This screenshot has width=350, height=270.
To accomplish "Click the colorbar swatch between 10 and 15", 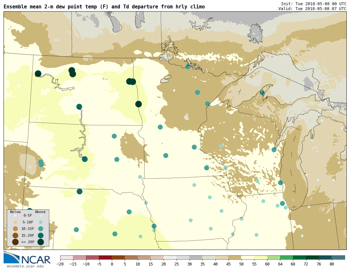I will tap(145, 258).
